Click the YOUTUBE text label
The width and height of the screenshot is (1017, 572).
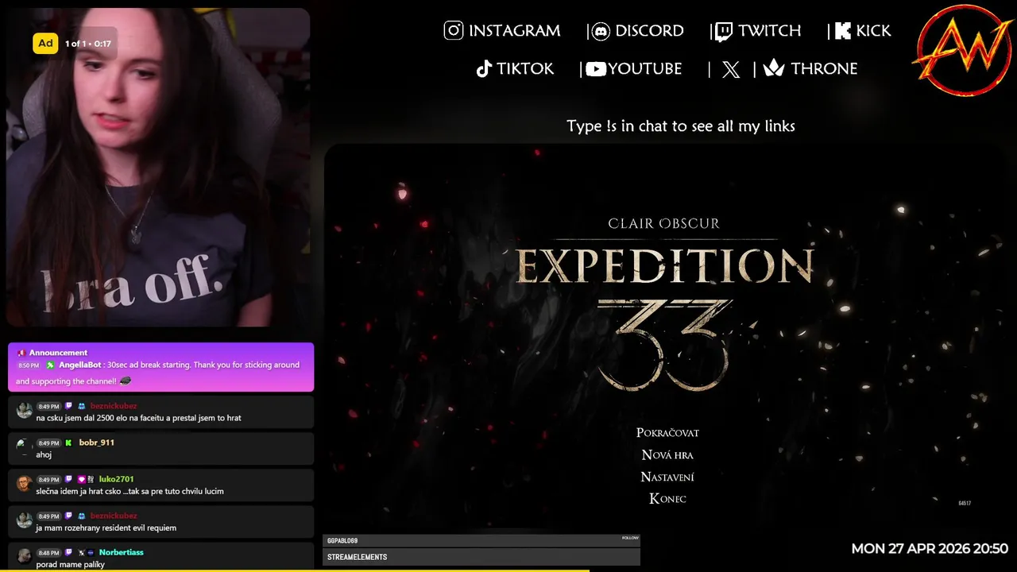645,69
